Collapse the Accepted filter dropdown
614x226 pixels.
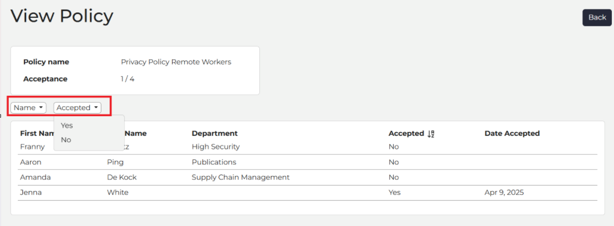[77, 108]
